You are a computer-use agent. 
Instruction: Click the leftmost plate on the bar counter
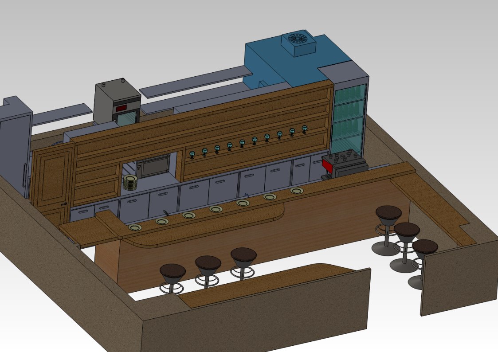coord(135,227)
